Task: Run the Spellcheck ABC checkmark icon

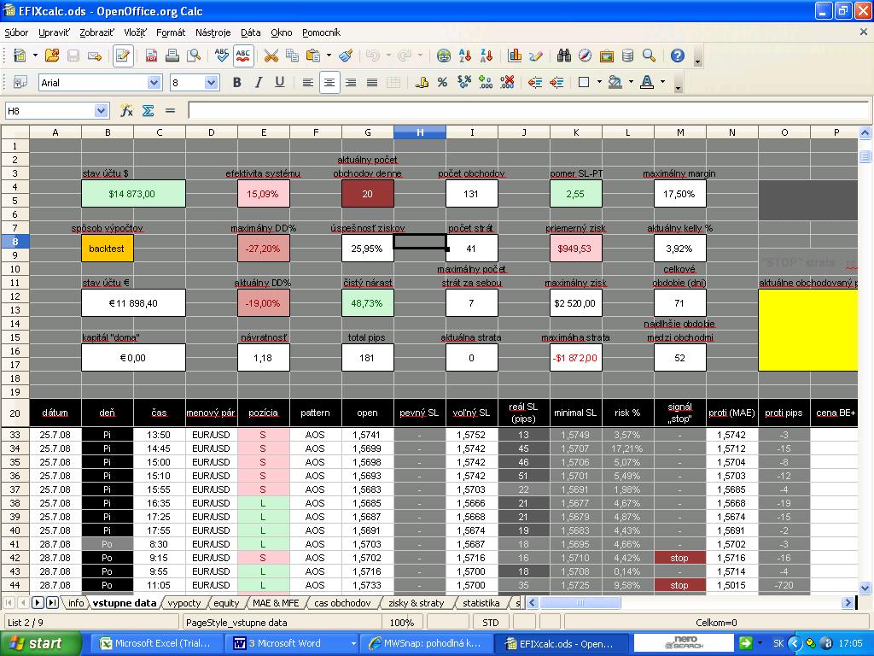Action: (x=221, y=56)
